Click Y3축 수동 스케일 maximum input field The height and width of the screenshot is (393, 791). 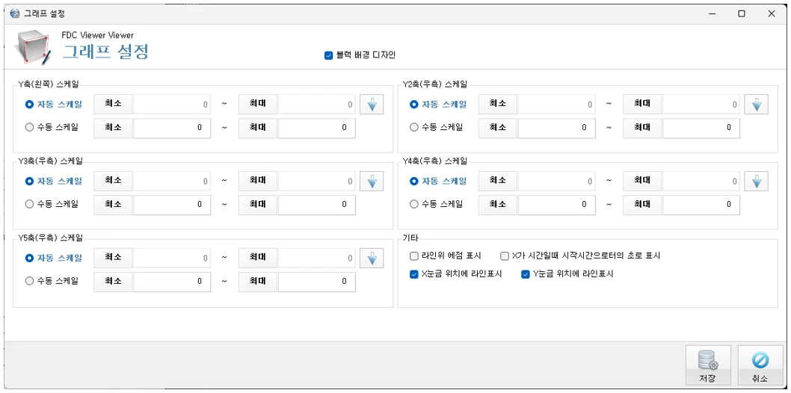tap(317, 205)
